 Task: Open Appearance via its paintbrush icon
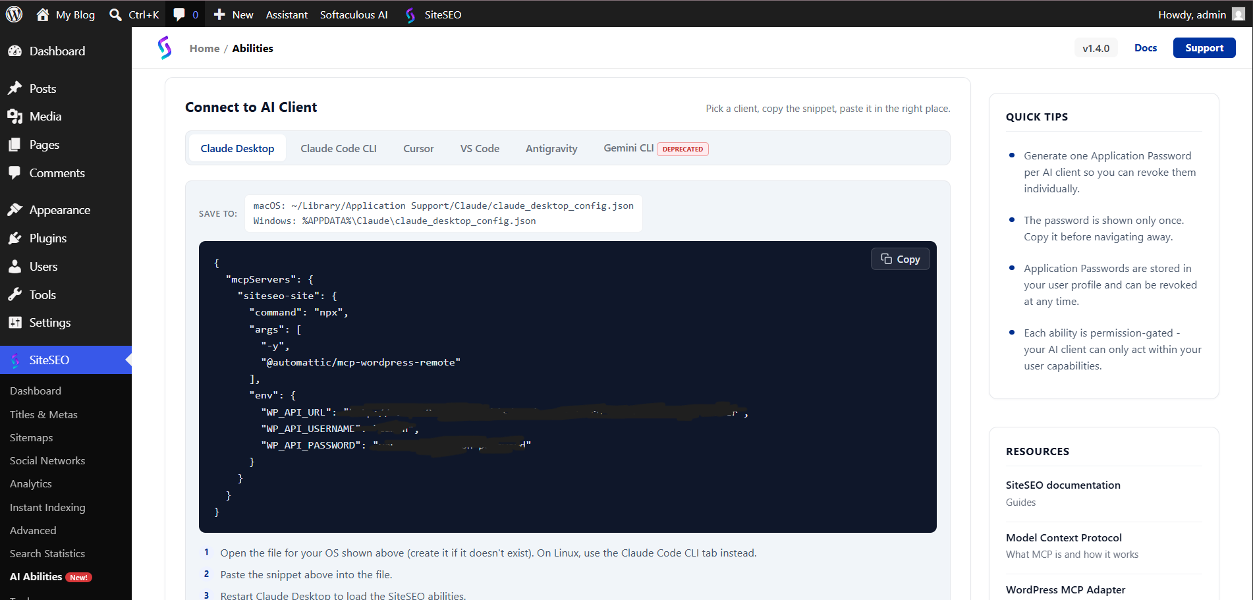pos(14,209)
